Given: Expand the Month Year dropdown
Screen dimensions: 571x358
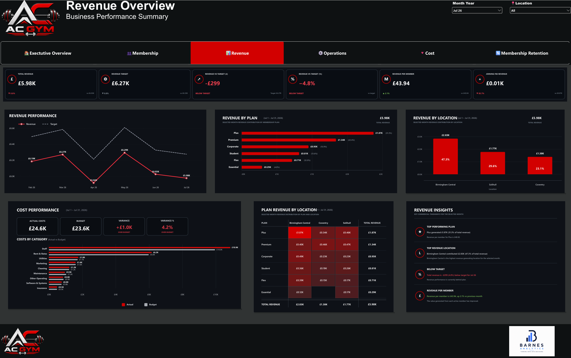Looking at the screenshot, I should (477, 11).
